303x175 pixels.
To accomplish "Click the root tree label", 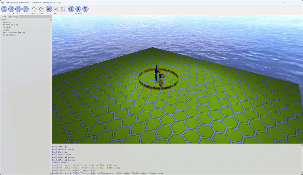I will (4, 20).
